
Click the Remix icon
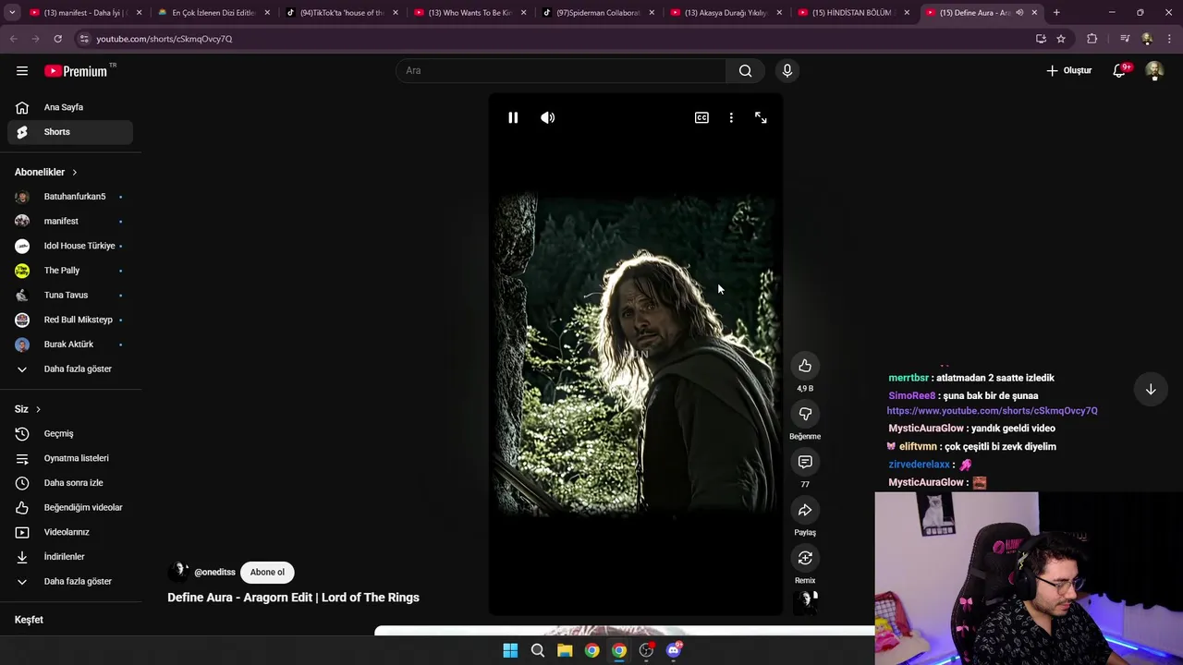pos(805,558)
